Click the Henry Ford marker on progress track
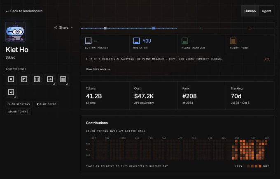This screenshot has width=280, height=179. pos(250,28)
